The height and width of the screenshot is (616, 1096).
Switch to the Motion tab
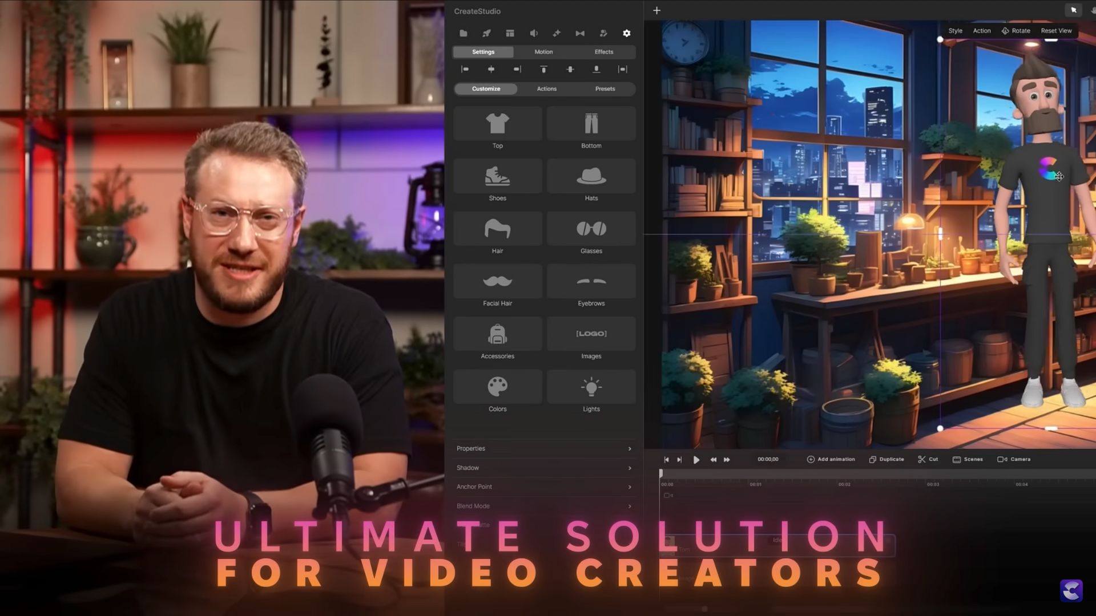coord(543,52)
